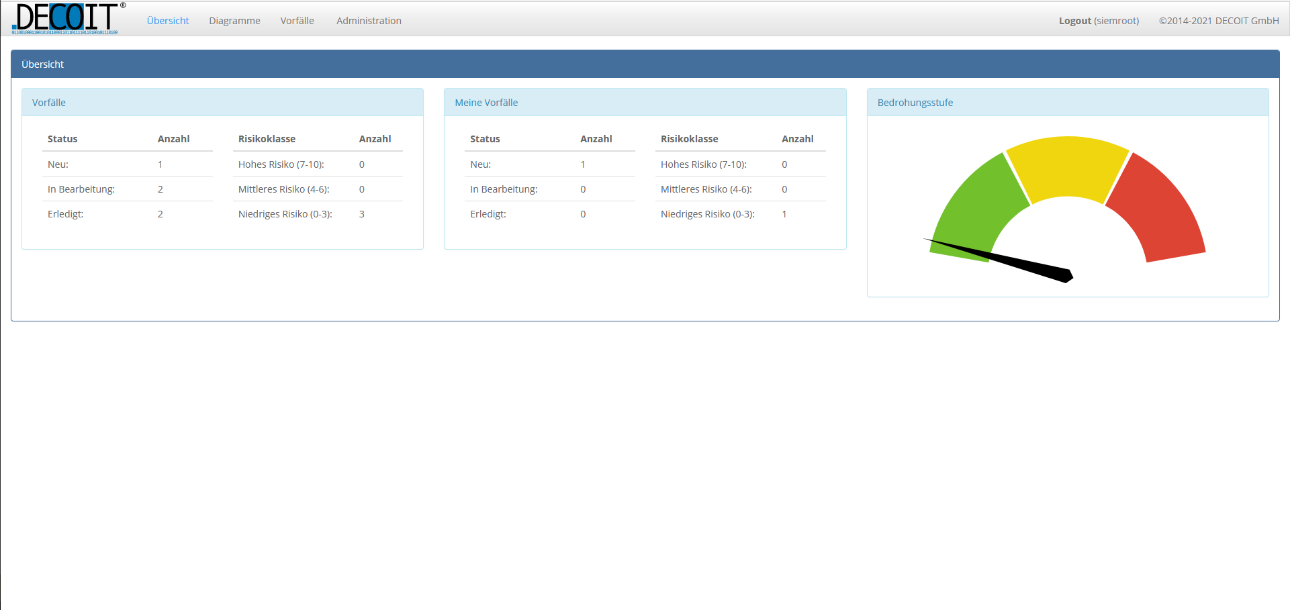Click the green gauge segment

(x=975, y=208)
